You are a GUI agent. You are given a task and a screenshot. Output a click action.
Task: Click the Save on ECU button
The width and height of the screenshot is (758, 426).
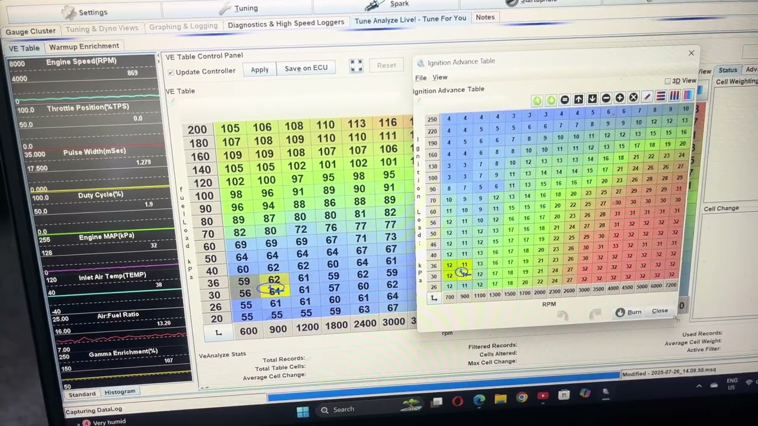pyautogui.click(x=306, y=68)
